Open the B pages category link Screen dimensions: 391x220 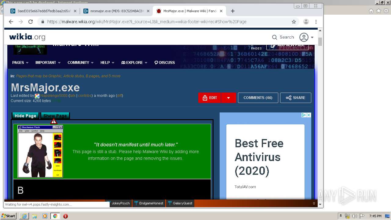pyautogui.click(x=93, y=76)
